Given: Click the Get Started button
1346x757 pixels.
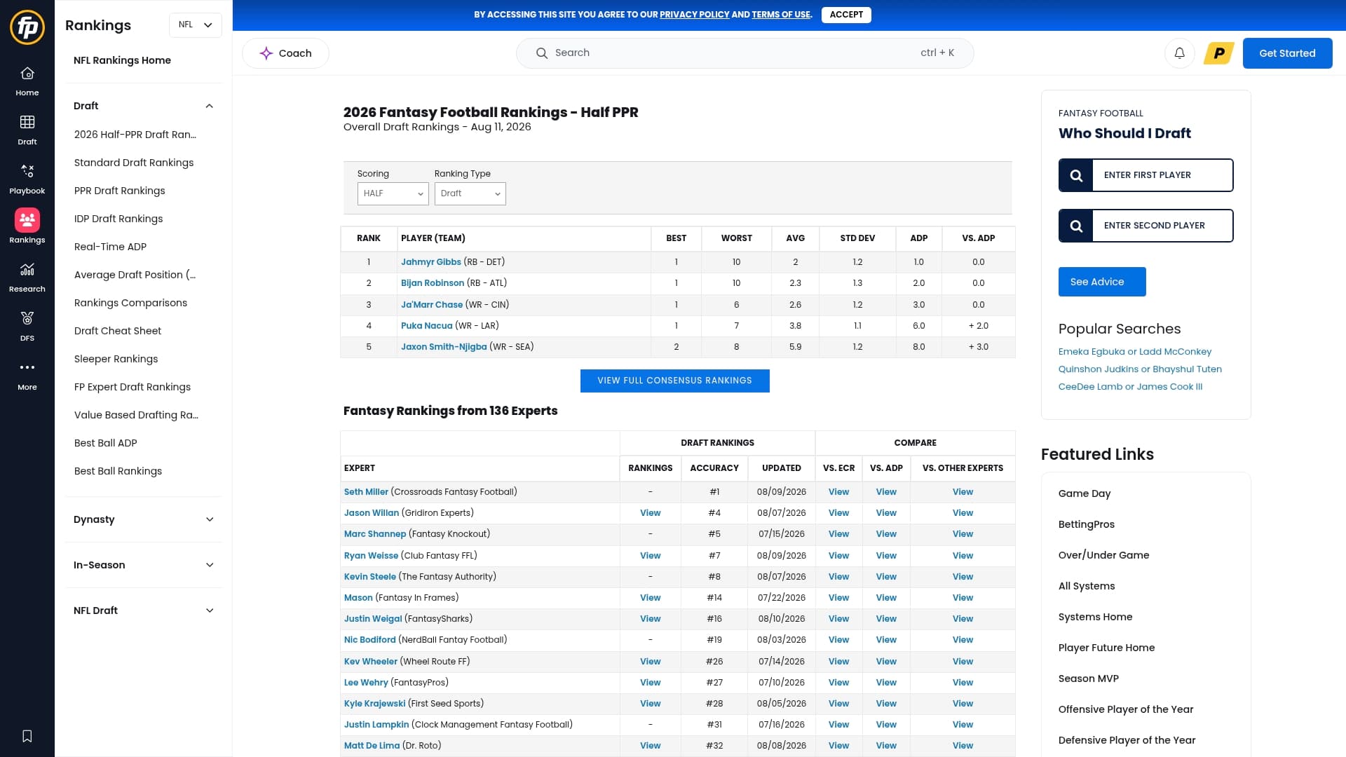Looking at the screenshot, I should pyautogui.click(x=1287, y=53).
